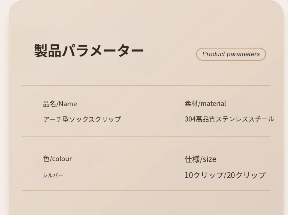Click the 品名 kanji label
This screenshot has width=288, height=215.
click(x=50, y=104)
